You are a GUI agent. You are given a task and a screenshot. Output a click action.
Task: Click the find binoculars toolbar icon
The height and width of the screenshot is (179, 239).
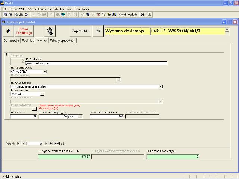click(142, 15)
